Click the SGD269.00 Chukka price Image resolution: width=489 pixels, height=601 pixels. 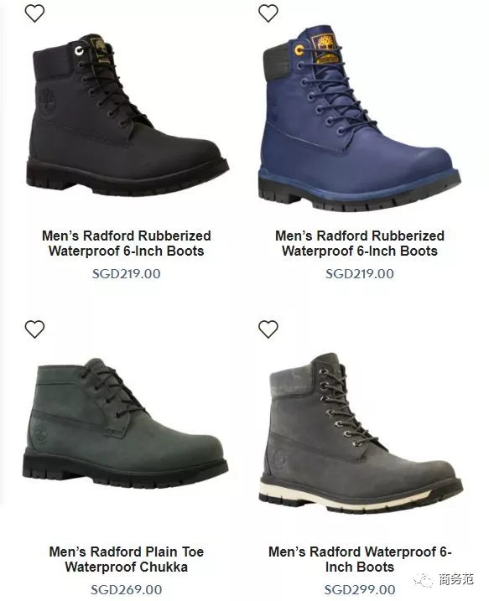[126, 589]
